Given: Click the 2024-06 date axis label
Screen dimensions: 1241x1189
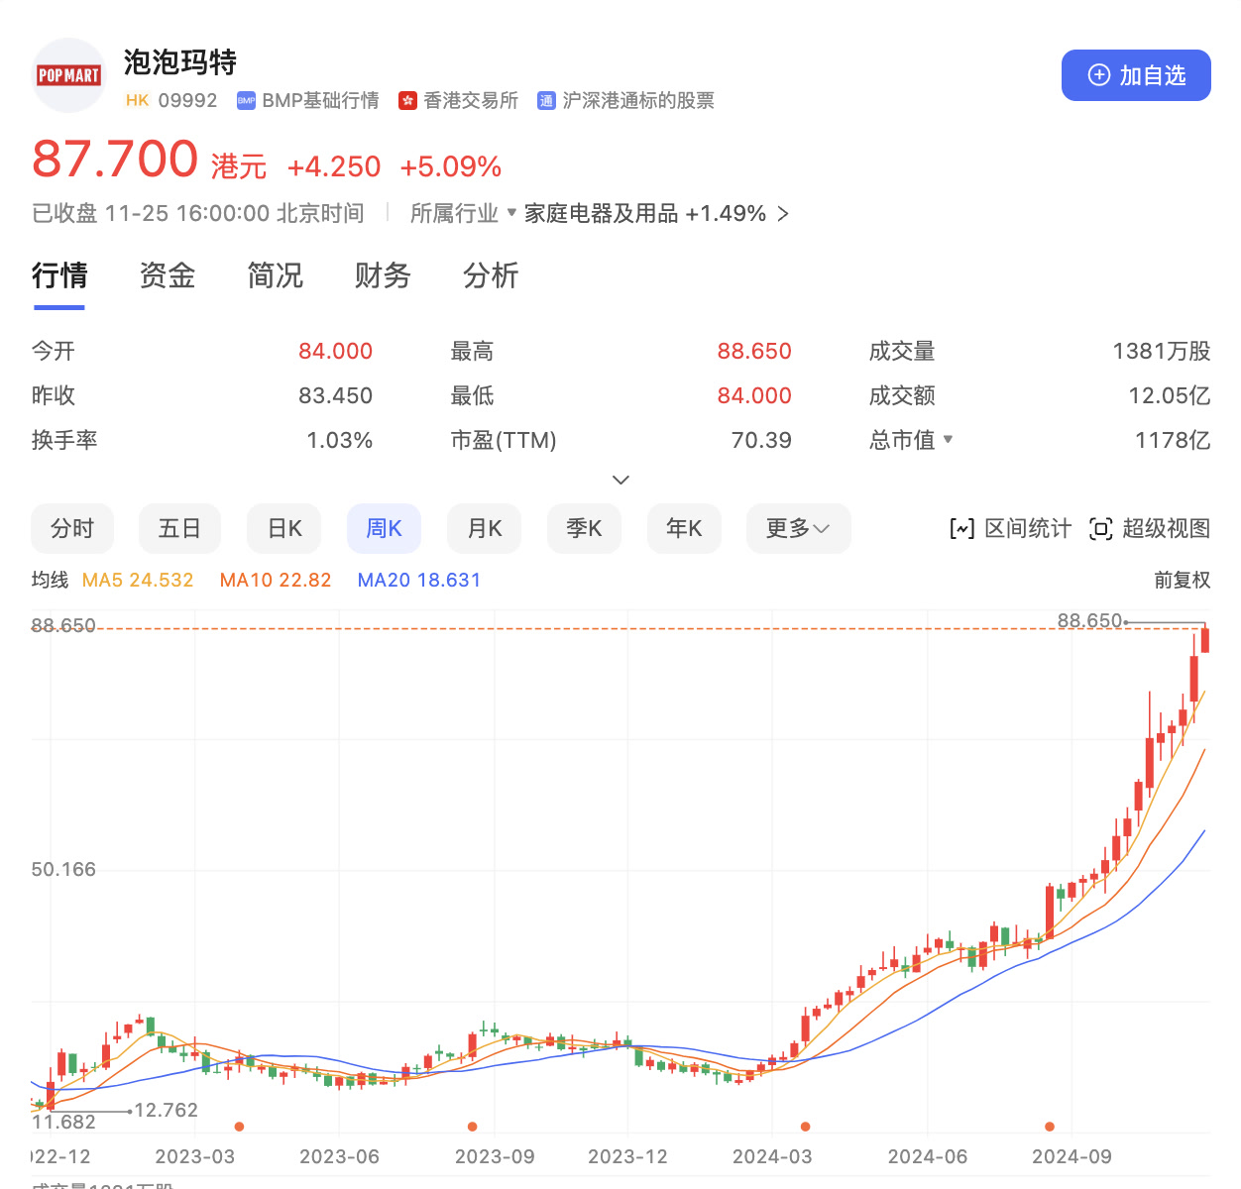Looking at the screenshot, I should 928,1157.
